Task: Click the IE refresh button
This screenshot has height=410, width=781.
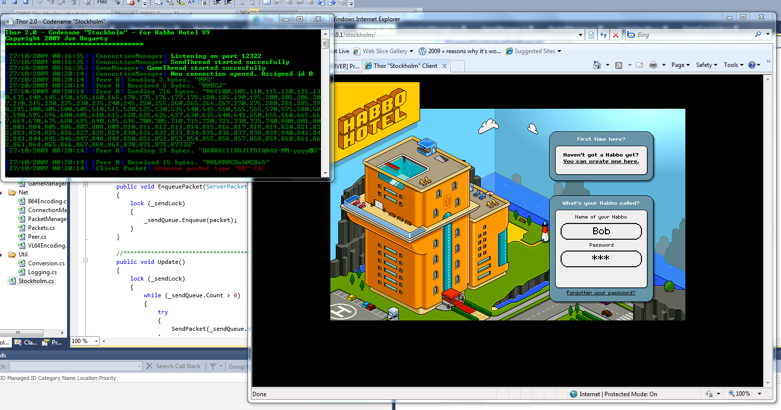Action: pos(603,35)
